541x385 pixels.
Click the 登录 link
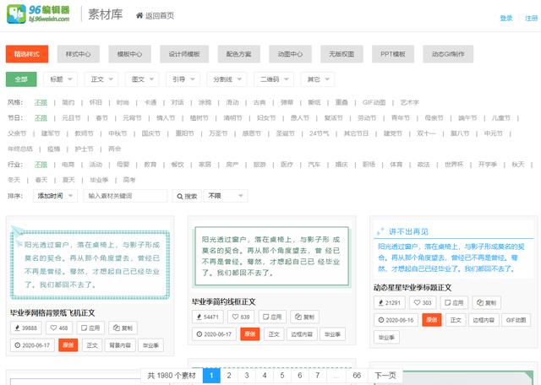point(506,19)
